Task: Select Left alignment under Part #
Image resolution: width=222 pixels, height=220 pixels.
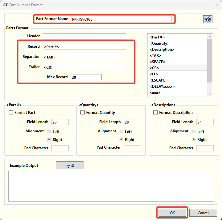Action: [49, 131]
